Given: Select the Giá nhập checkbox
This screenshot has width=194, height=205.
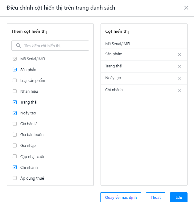Looking at the screenshot, I should 14,145.
